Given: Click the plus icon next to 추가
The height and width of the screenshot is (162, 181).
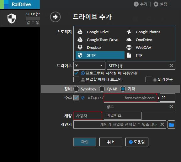Looking at the screenshot, I should pyautogui.click(x=136, y=4).
